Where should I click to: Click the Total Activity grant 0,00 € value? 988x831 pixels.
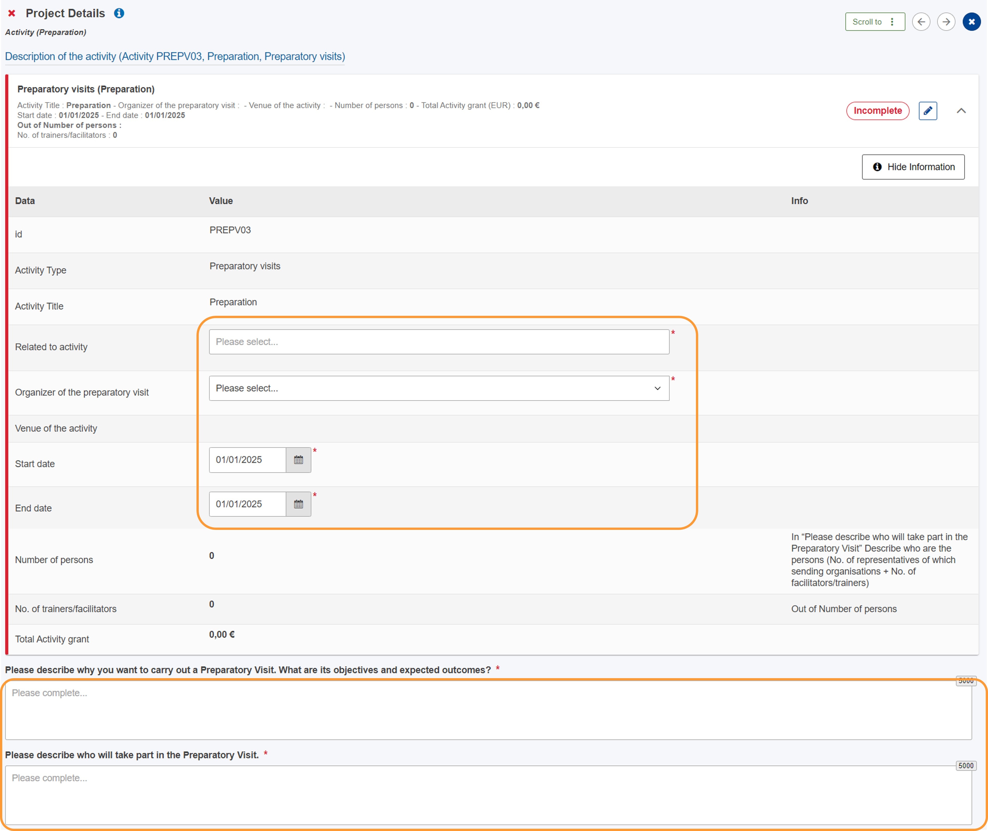coord(222,634)
